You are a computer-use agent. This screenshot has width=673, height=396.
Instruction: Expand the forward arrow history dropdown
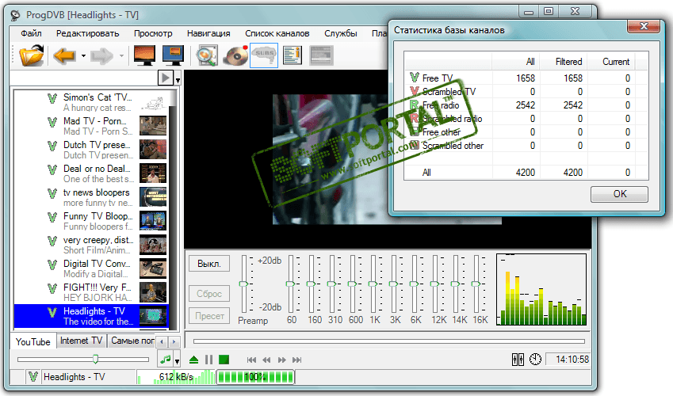tap(121, 55)
